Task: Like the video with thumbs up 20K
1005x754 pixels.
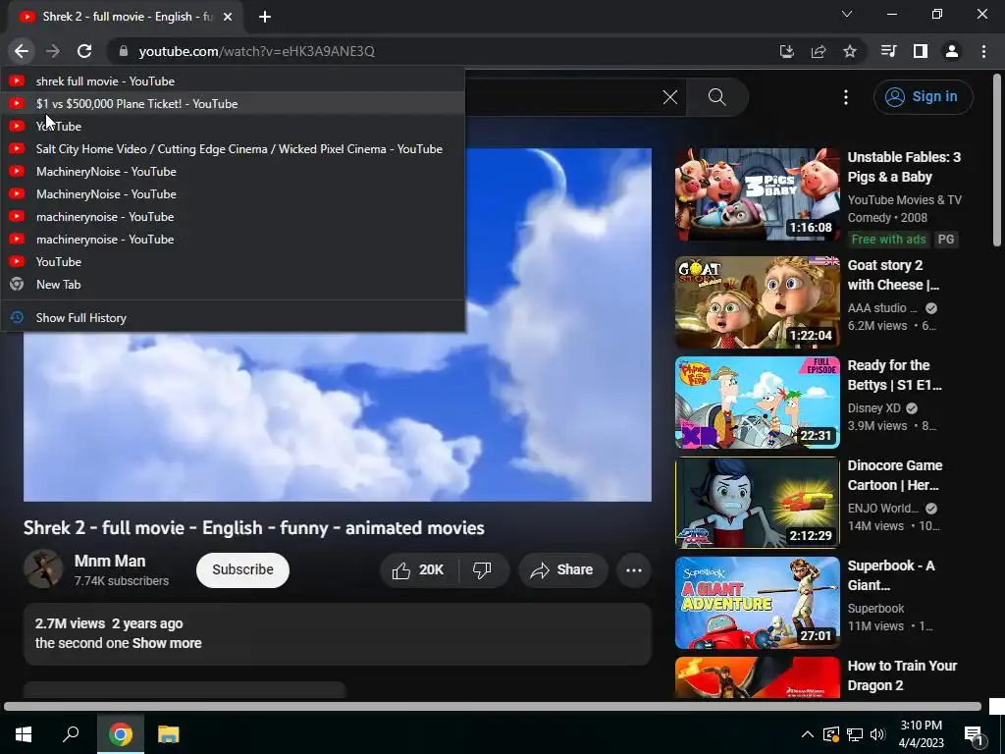Action: coord(418,570)
